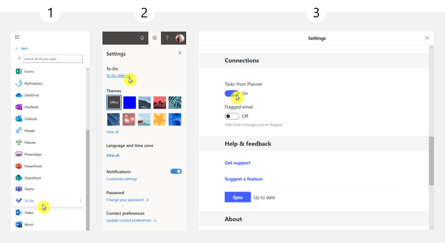Click the search magnifier icon

point(19,59)
